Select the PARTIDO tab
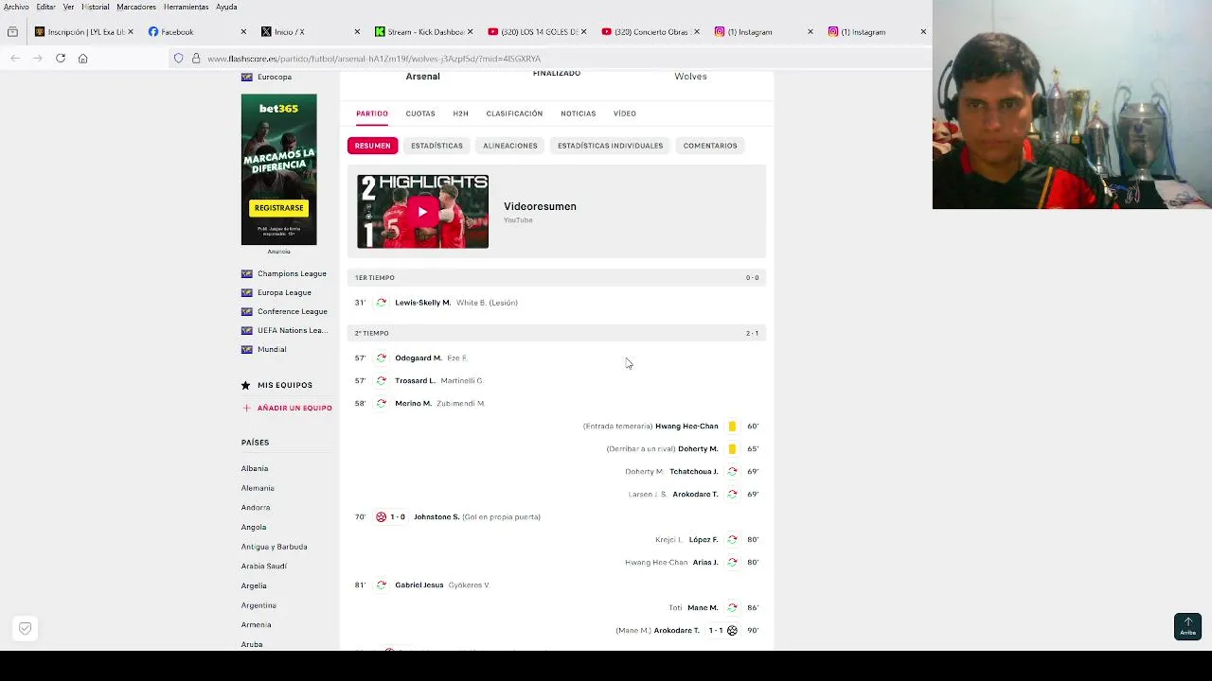This screenshot has height=681, width=1212. (x=372, y=113)
